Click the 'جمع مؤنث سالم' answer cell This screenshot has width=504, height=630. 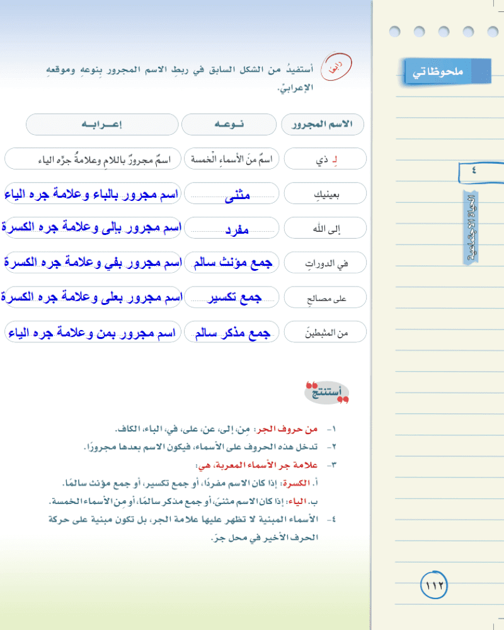pyautogui.click(x=231, y=262)
